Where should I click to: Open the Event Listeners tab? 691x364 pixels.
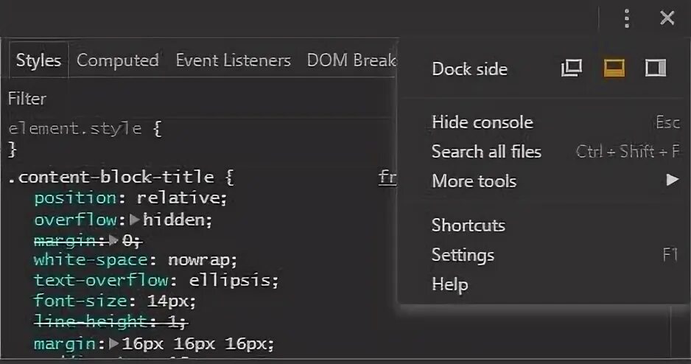[x=233, y=60]
